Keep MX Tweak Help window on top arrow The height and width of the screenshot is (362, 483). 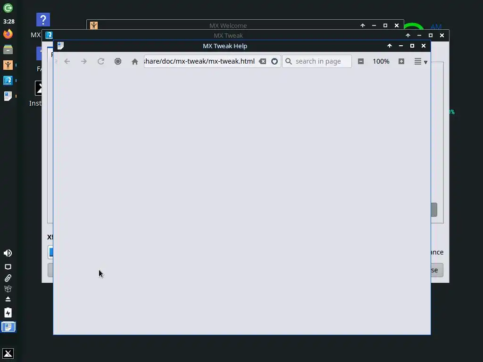(390, 46)
